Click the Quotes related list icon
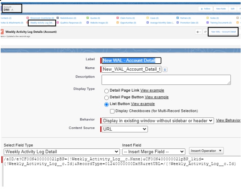Viewport: 241px width, 192px height. point(88,18)
